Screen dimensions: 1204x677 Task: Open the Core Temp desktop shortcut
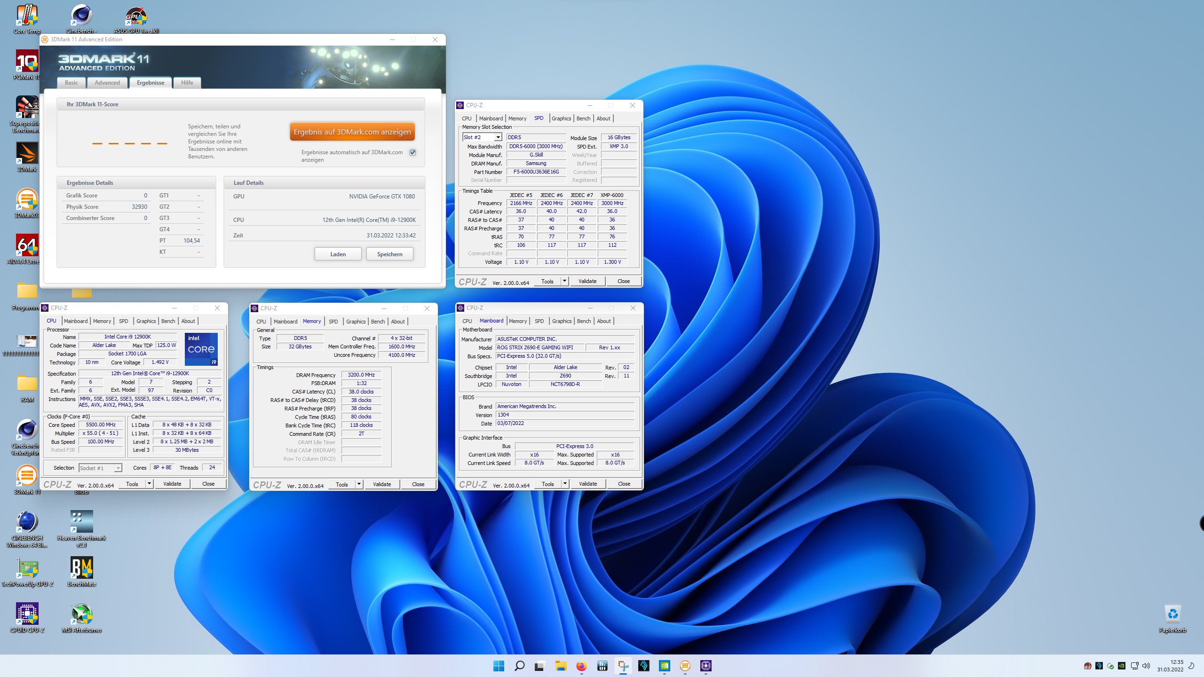(x=27, y=19)
